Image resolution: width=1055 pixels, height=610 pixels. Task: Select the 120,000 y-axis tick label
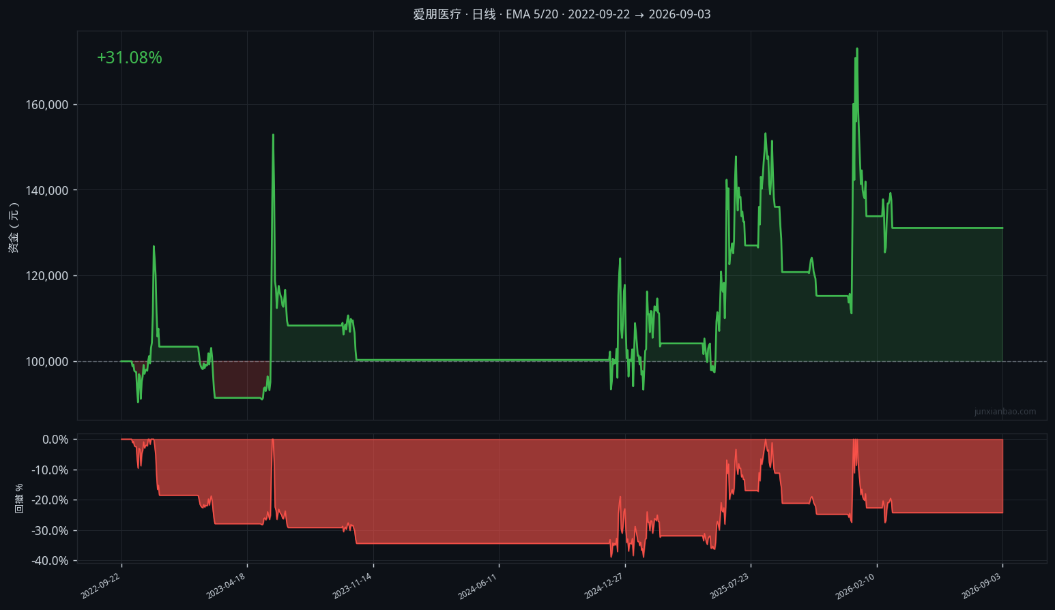pyautogui.click(x=47, y=276)
